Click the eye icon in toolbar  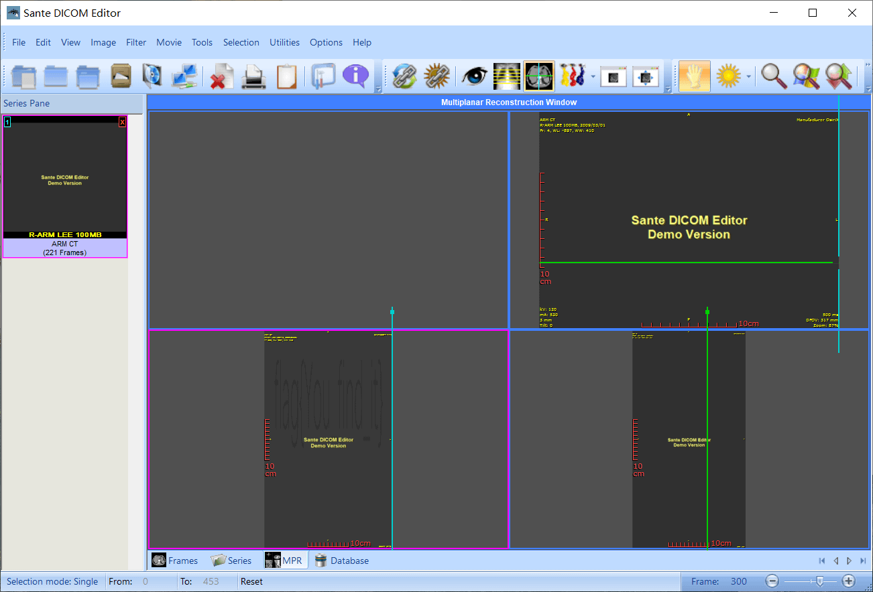(474, 76)
